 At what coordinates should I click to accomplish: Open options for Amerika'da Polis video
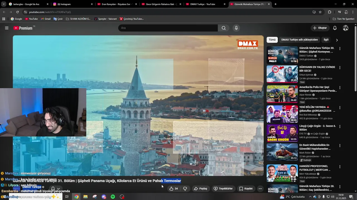coord(340,87)
